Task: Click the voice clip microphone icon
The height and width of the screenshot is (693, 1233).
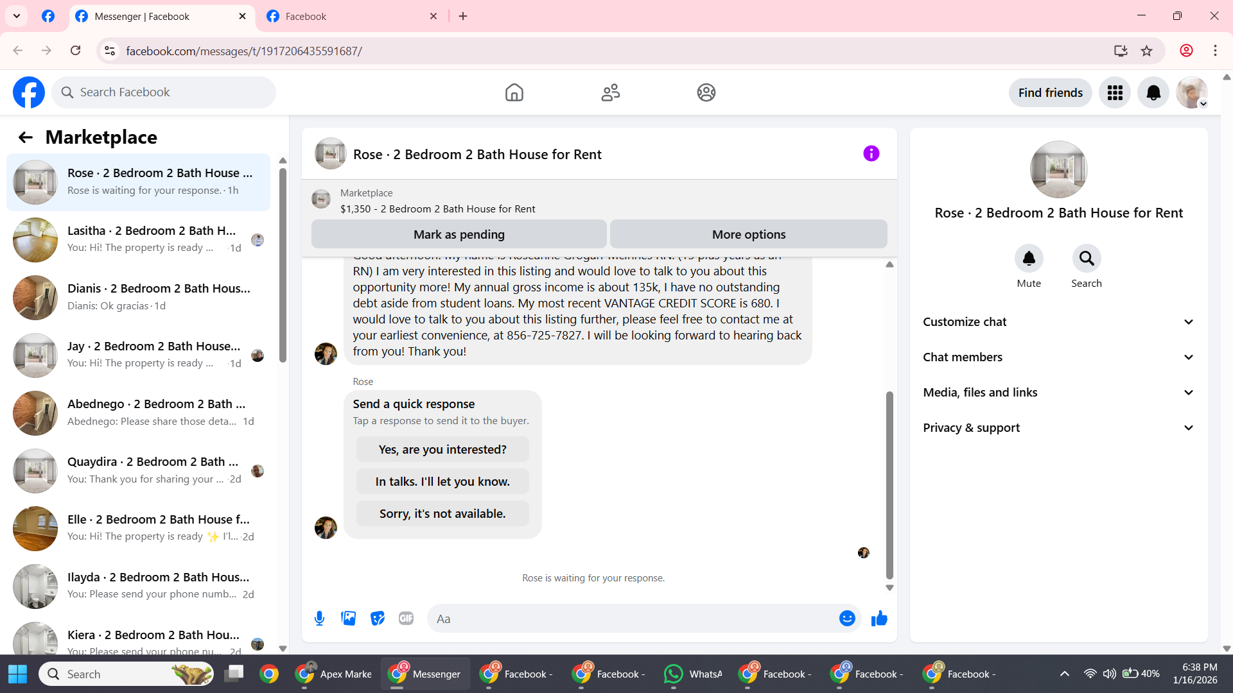Action: (x=319, y=619)
